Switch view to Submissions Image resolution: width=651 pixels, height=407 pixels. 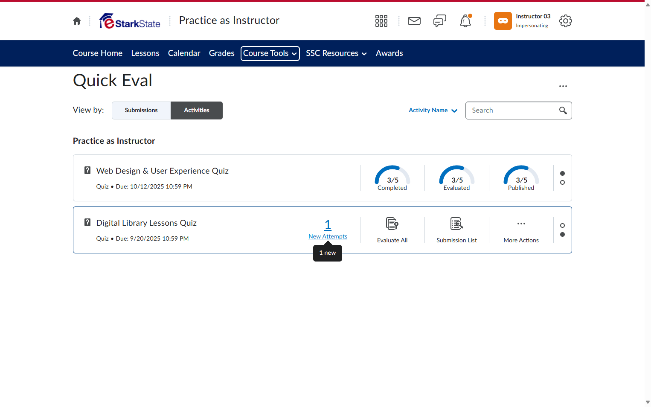click(x=141, y=110)
